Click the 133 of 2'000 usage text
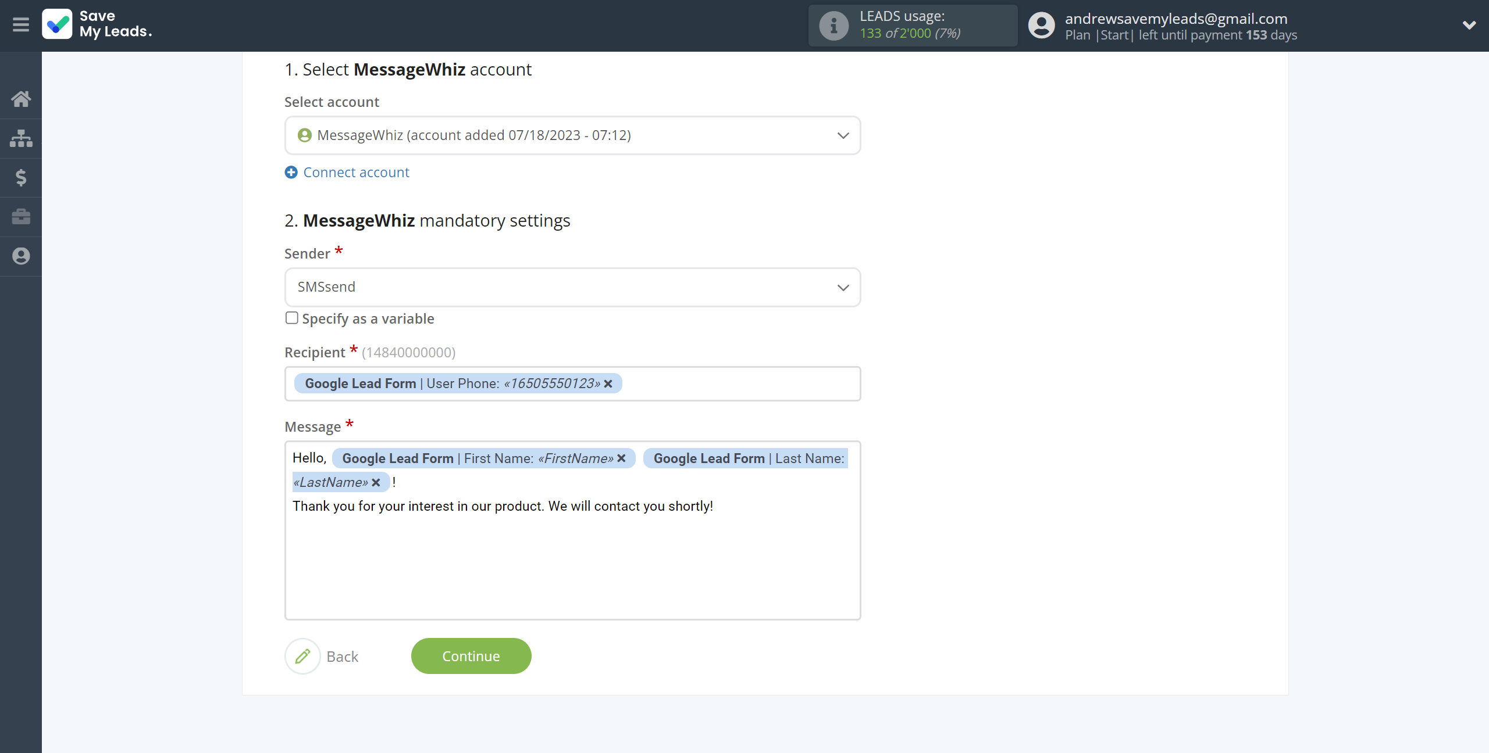Viewport: 1489px width, 753px height. point(910,34)
